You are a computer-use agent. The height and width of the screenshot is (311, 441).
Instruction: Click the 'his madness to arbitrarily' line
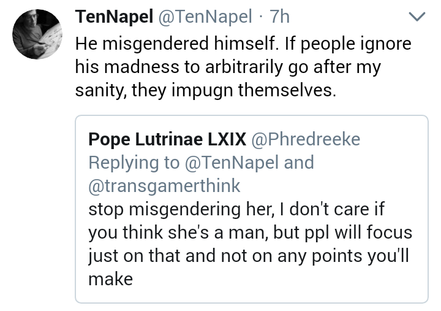(x=228, y=67)
